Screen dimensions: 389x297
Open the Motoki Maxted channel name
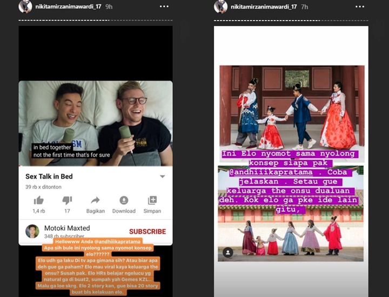67,228
